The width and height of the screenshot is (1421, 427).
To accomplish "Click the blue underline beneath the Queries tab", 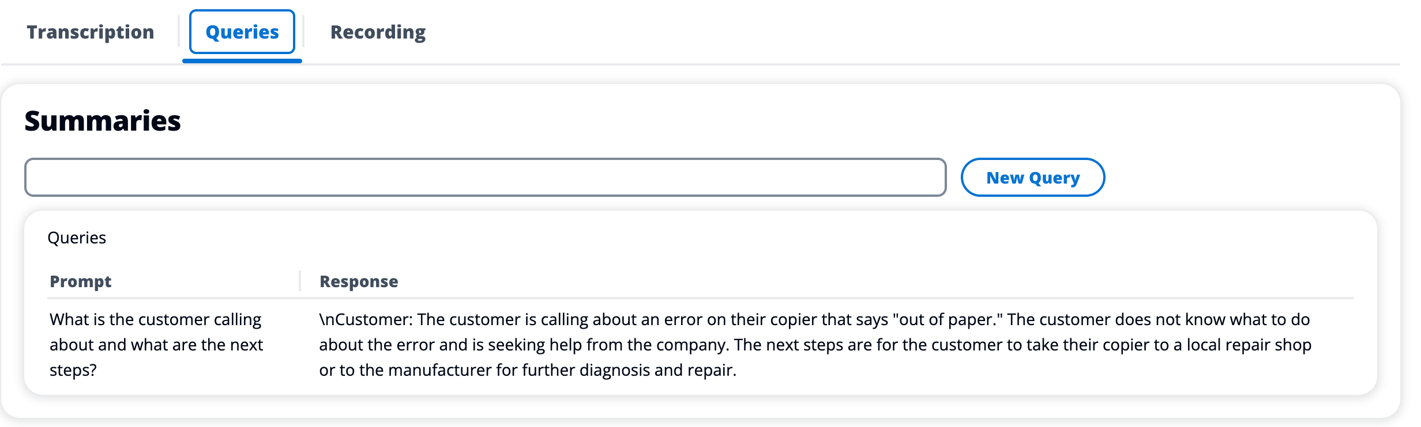I will 242,60.
